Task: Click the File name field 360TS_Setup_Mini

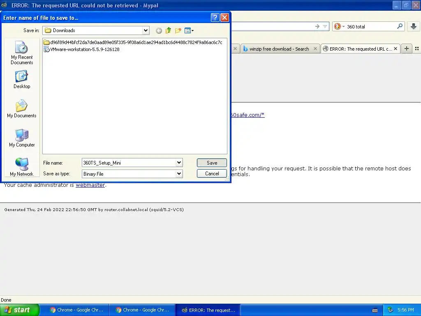Action: click(129, 163)
